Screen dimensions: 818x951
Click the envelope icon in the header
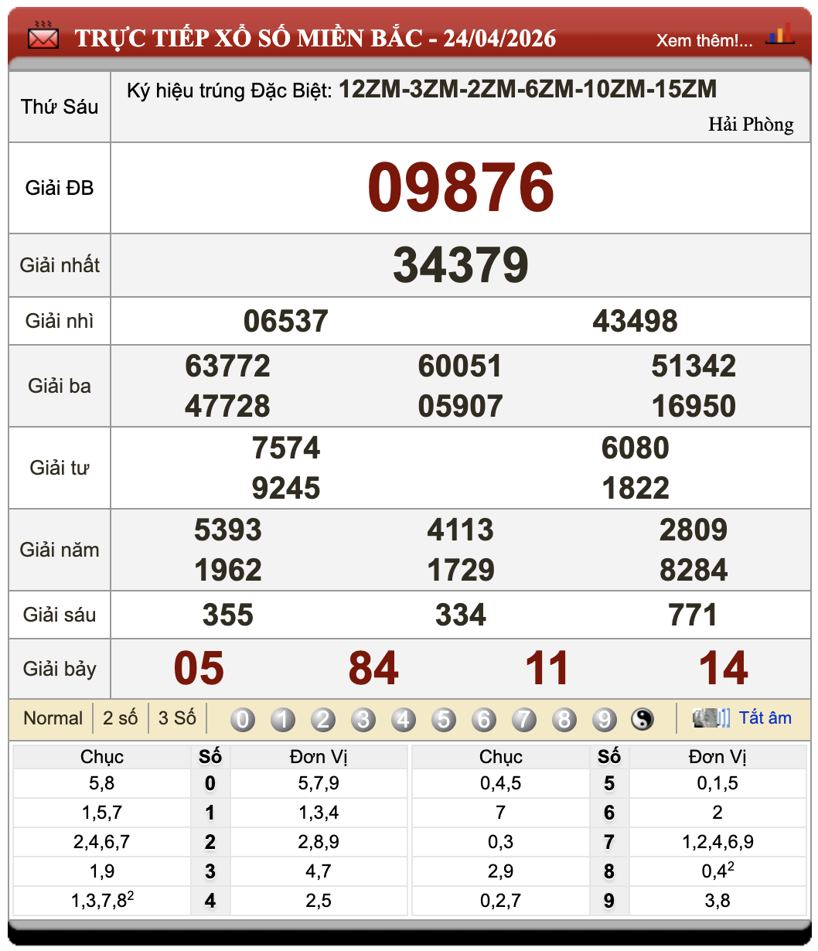coord(42,35)
